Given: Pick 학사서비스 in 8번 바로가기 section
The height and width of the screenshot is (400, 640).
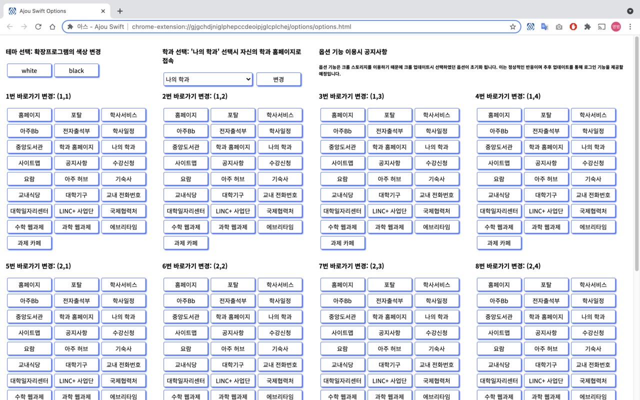Looking at the screenshot, I should pyautogui.click(x=593, y=285).
